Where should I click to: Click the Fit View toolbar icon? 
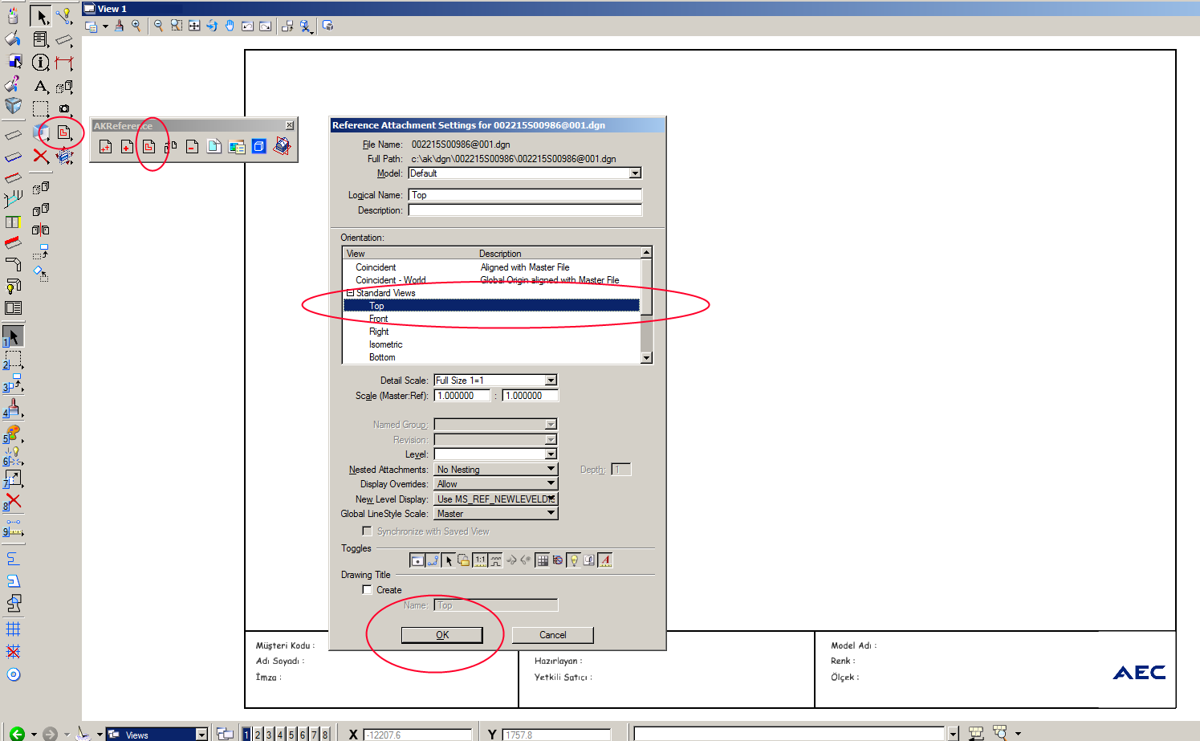click(x=194, y=26)
